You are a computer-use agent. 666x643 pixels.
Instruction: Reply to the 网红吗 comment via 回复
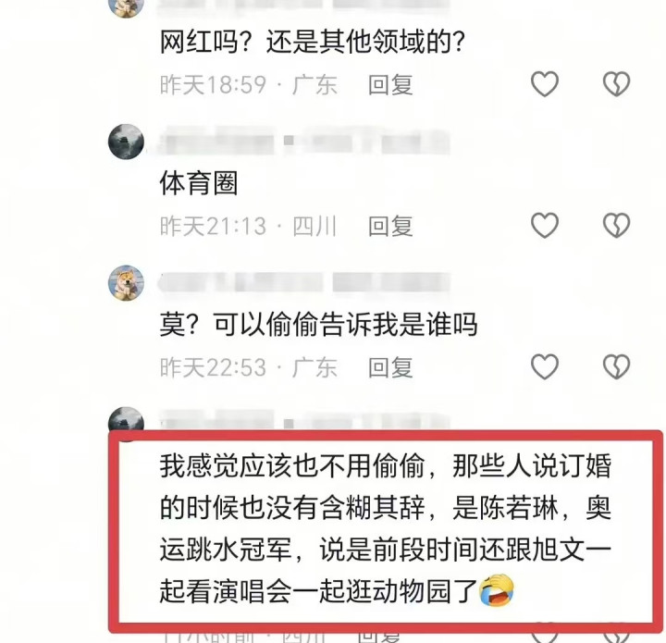(x=390, y=84)
